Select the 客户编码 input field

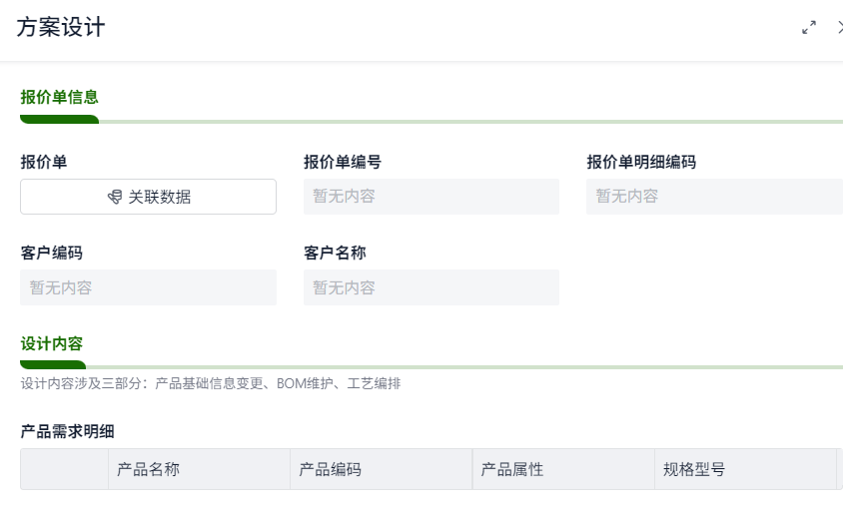tap(148, 287)
